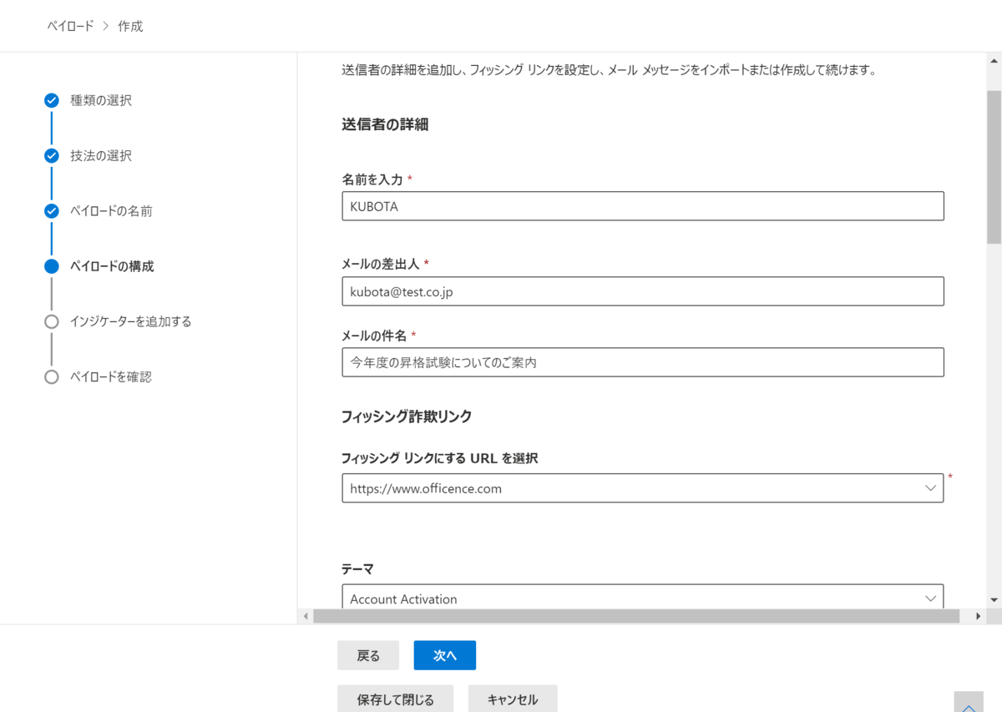1002x712 pixels.
Task: Select the filled circle for ペイロードの構成 step
Action: pyautogui.click(x=51, y=266)
